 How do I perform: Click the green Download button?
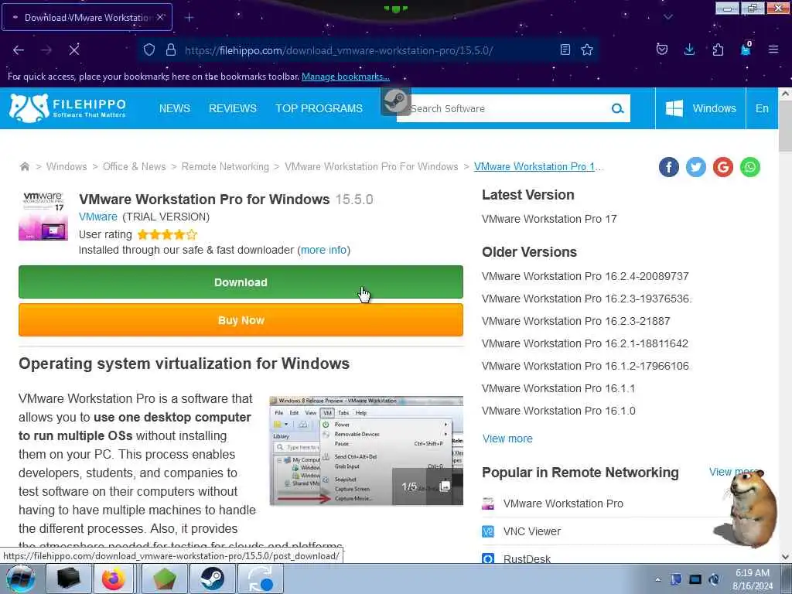[x=241, y=282]
